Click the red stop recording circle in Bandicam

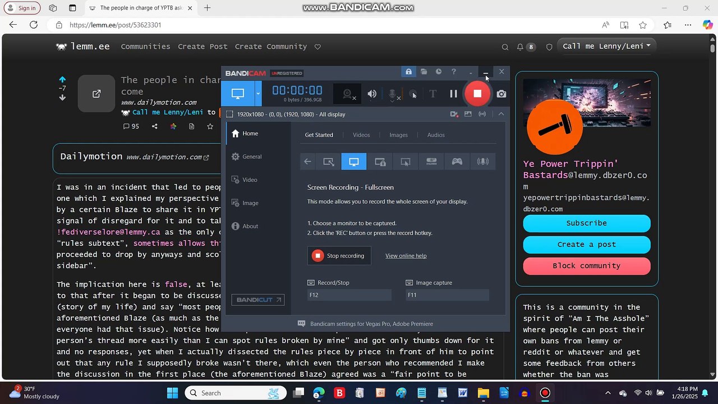[477, 94]
